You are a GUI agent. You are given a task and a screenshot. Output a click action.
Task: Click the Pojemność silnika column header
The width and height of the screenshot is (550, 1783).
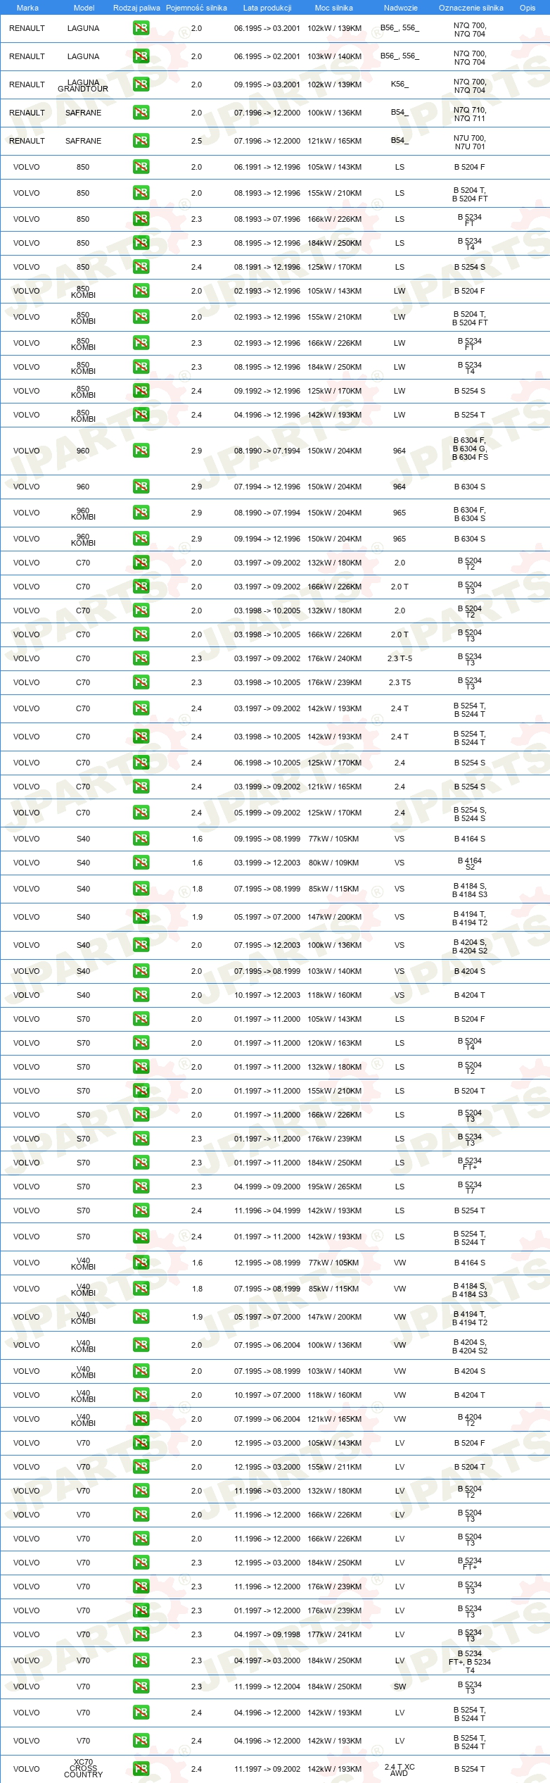[x=196, y=8]
